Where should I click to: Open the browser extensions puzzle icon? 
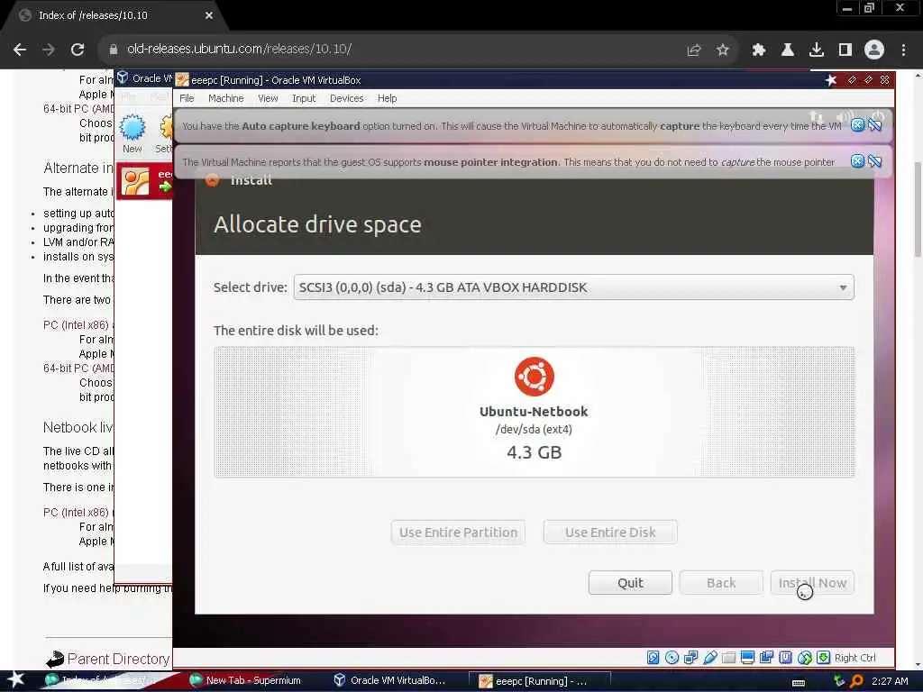pos(759,50)
